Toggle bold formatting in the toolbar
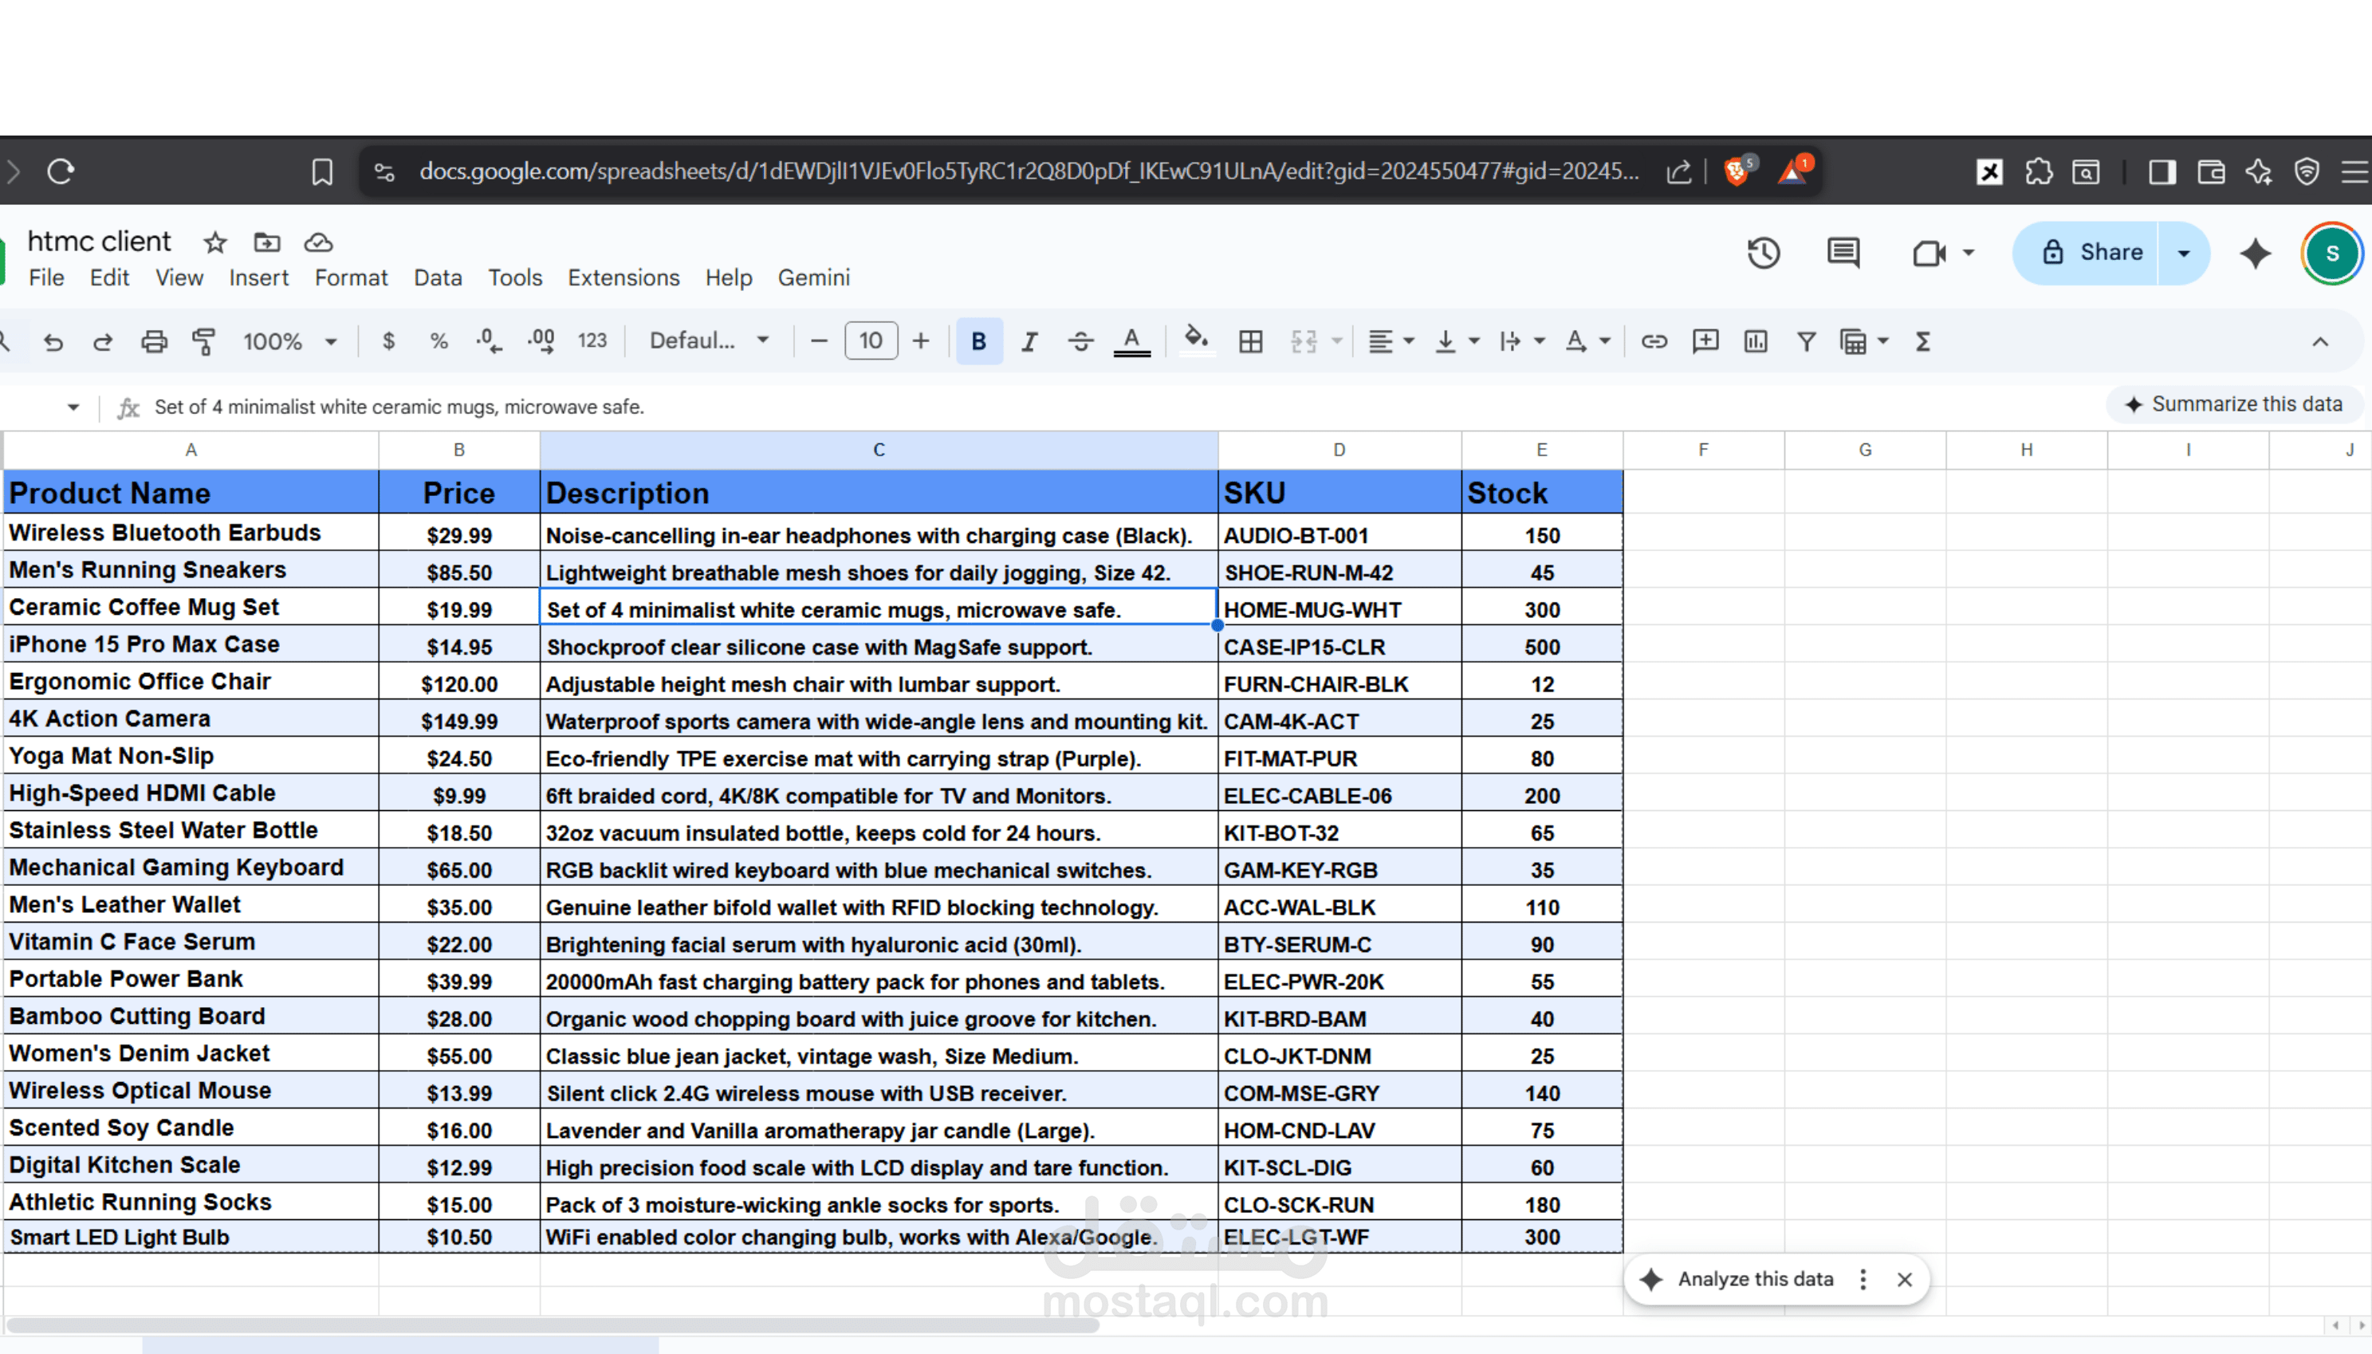The width and height of the screenshot is (2372, 1354). [978, 340]
